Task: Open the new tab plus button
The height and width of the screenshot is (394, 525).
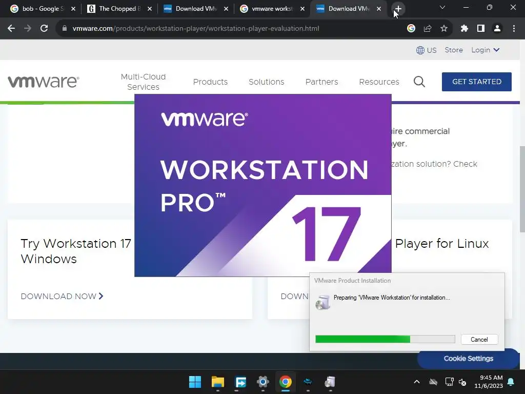Action: click(398, 9)
